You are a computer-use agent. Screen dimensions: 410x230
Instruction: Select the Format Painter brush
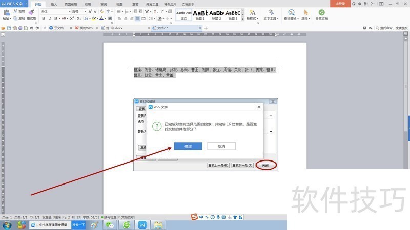pyautogui.click(x=31, y=12)
